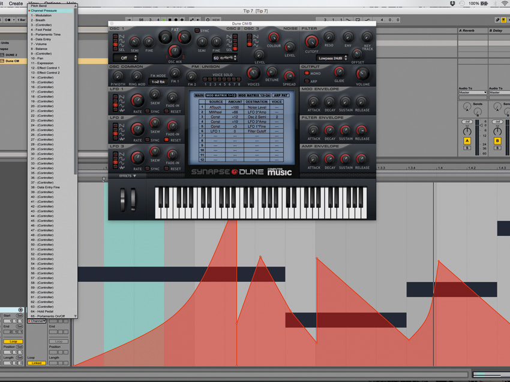Viewport: 510px width, 382px height.
Task: Click the A Reverb track activator button
Action: point(467,141)
